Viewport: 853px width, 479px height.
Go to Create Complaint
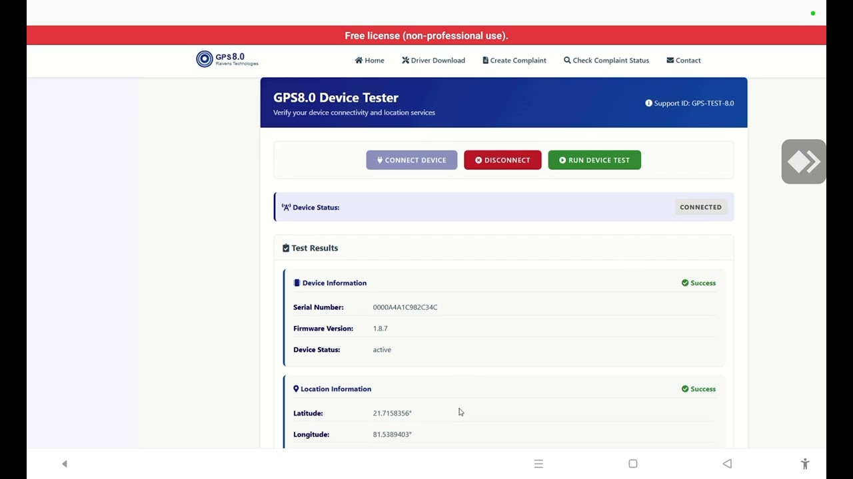pos(514,61)
